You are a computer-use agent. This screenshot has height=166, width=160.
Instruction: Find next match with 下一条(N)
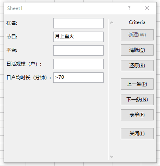pyautogui.click(x=137, y=100)
